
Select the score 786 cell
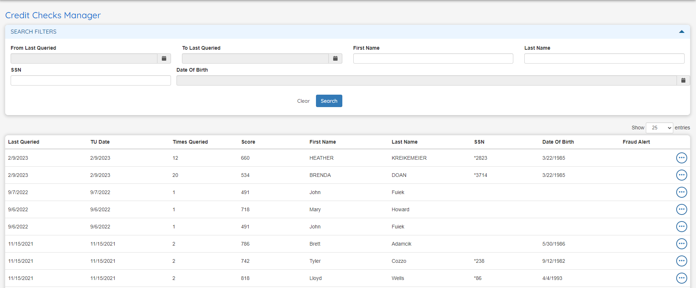pyautogui.click(x=245, y=244)
